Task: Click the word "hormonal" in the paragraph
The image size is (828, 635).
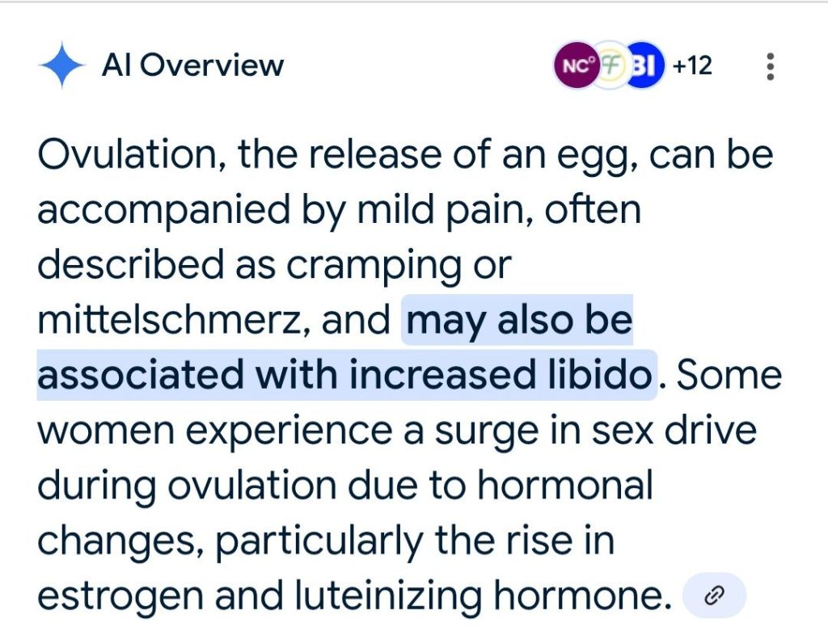Action: (564, 486)
